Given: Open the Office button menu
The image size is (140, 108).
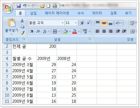Looking at the screenshot, I should [x=8, y=8].
